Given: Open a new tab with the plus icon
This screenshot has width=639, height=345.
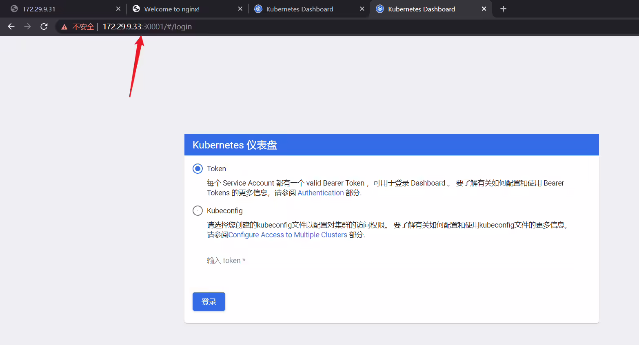Looking at the screenshot, I should [503, 9].
